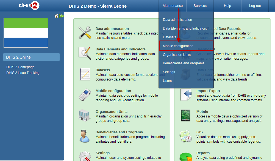
Task: Open the DHIS 2 Issue Tracking link
Action: [23, 73]
